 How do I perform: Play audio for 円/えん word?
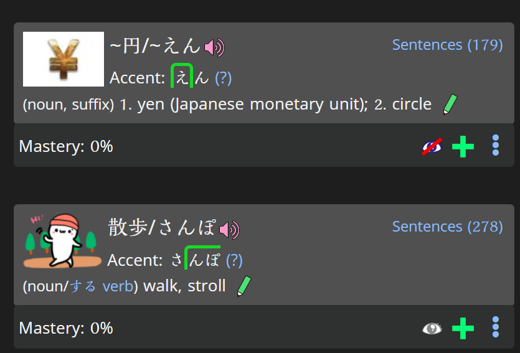(x=215, y=48)
